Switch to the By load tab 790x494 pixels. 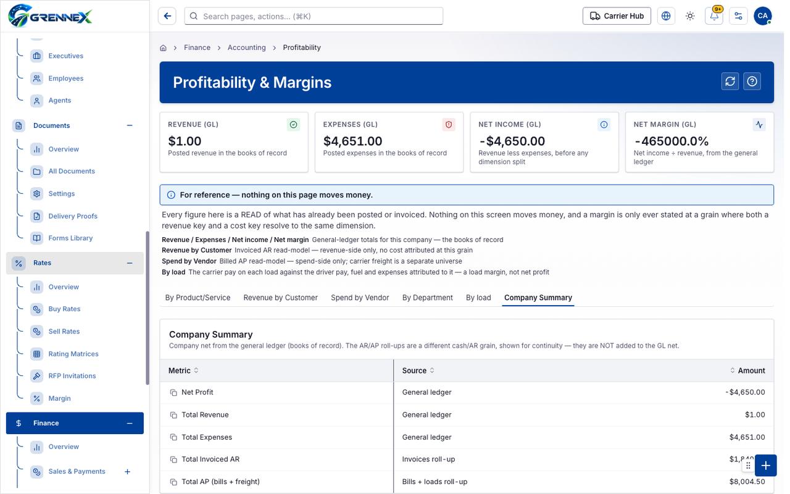(x=478, y=298)
